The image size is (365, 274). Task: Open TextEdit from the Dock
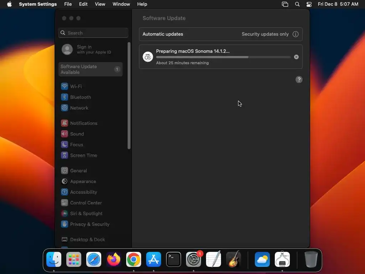click(214, 259)
